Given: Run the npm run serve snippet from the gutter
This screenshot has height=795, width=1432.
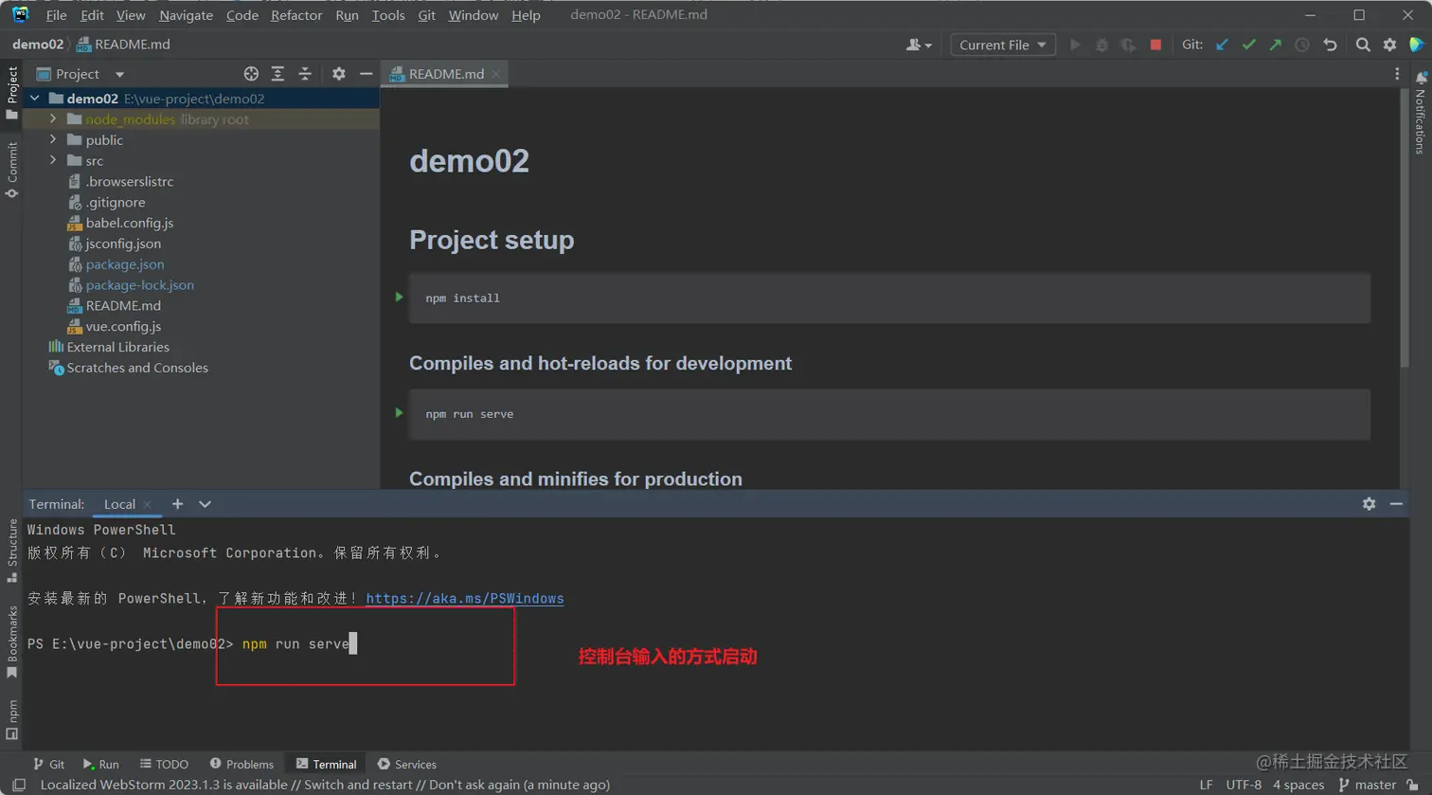Looking at the screenshot, I should (399, 413).
